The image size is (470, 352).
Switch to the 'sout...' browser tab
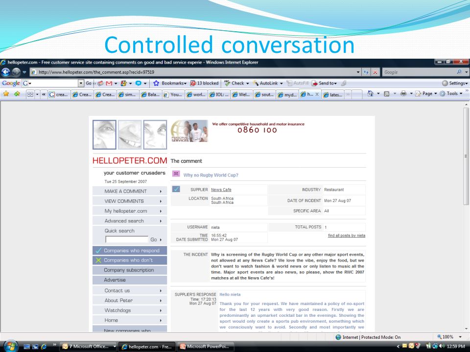point(264,94)
